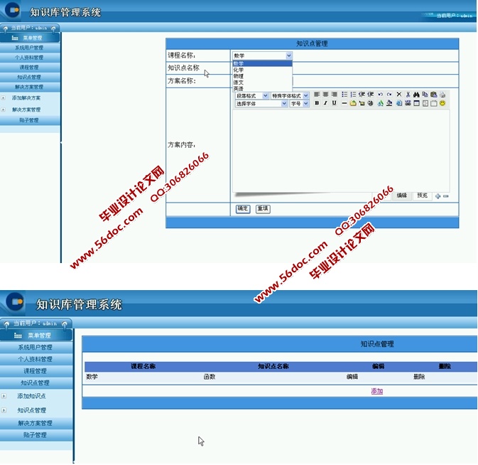
Task: Select 化学 in the course list
Action: tap(262, 70)
